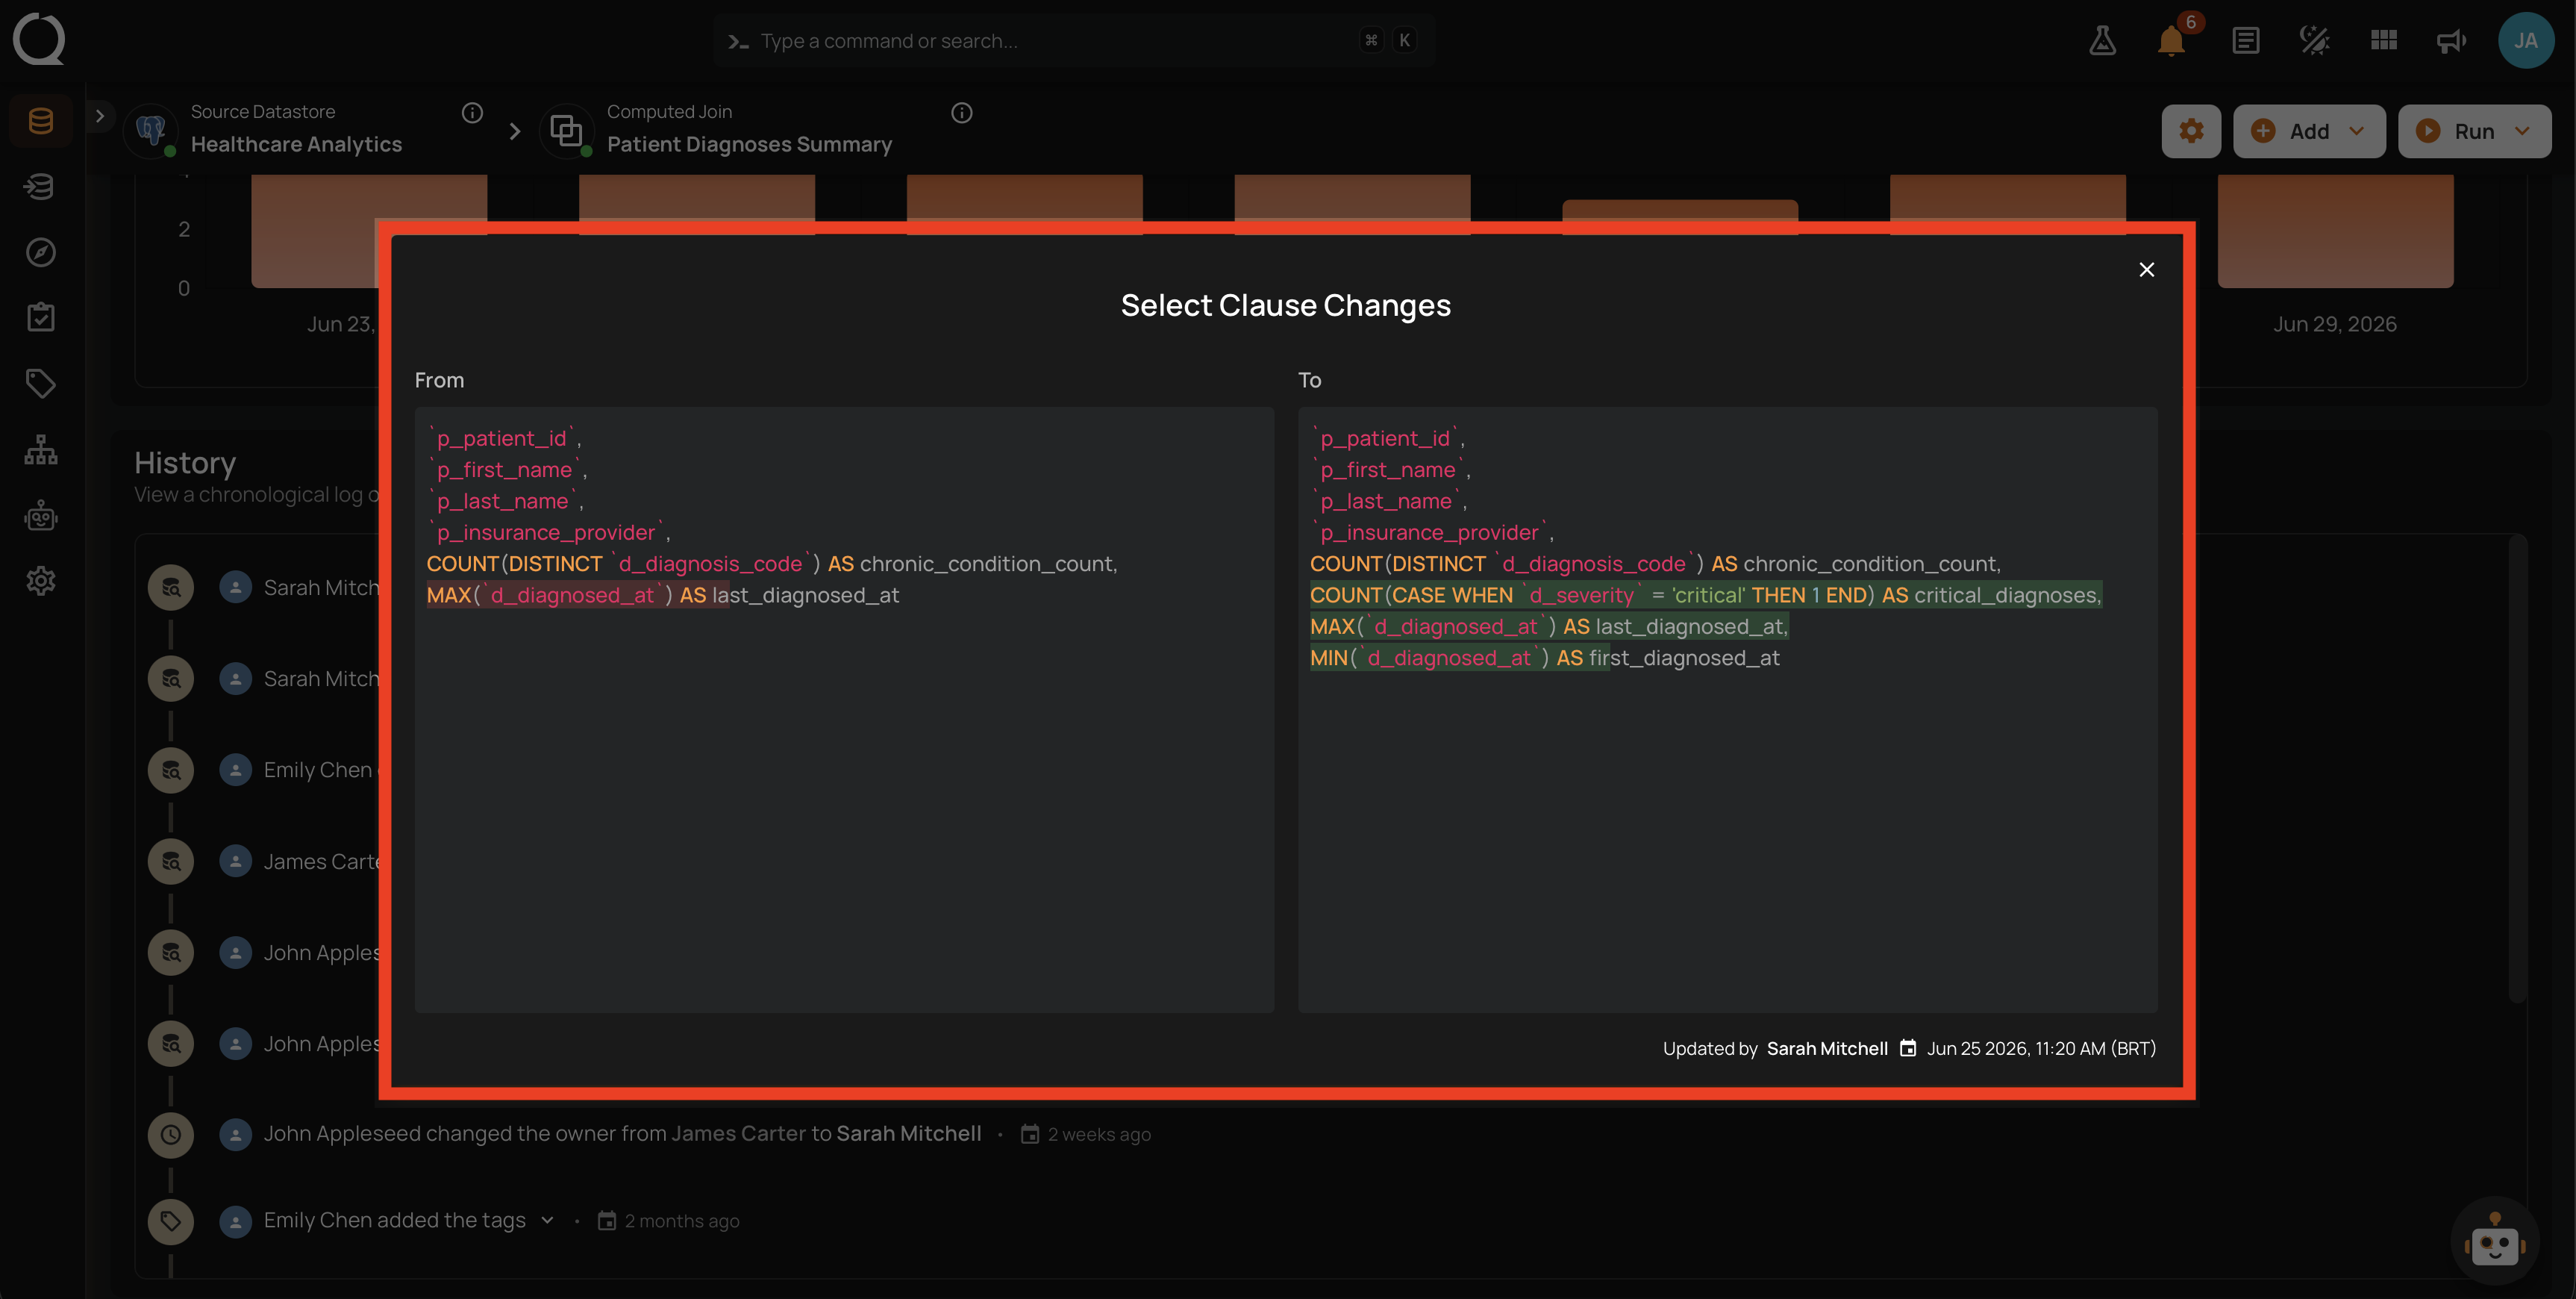2576x1299 pixels.
Task: Click the PostgreSQL datastore icon
Action: pyautogui.click(x=151, y=130)
